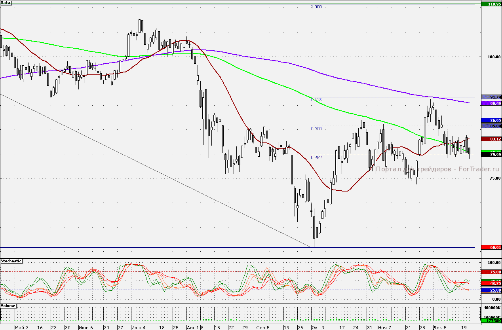Click the 75.00 stochastic overbought tag

coord(491,272)
